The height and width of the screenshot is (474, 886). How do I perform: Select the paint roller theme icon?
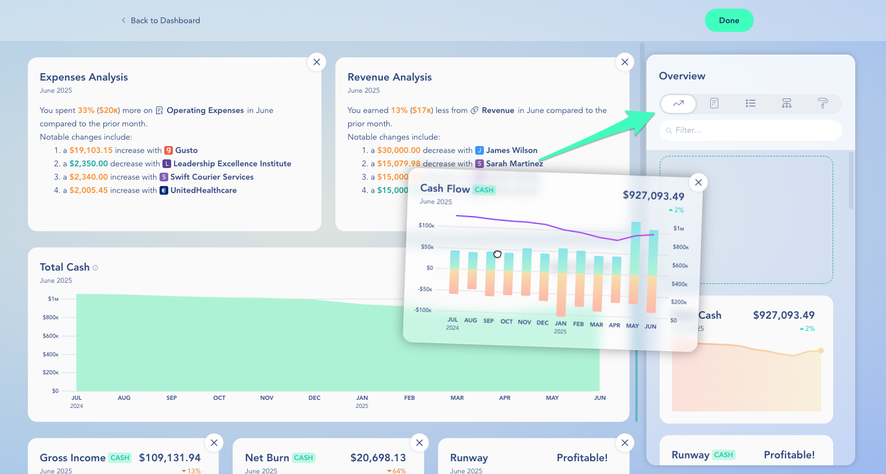tap(822, 104)
